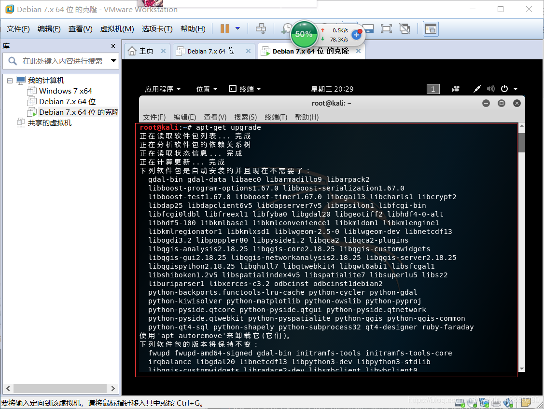Click the Send Ctrl+Alt+Del toolbar icon
544x409 pixels.
[x=261, y=29]
